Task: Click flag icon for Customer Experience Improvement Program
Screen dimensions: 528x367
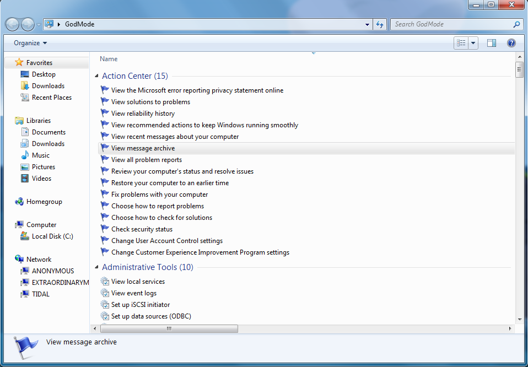Action: [x=105, y=252]
